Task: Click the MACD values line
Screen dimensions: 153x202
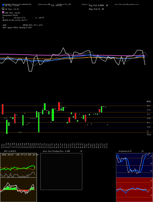Action: click(15, 20)
